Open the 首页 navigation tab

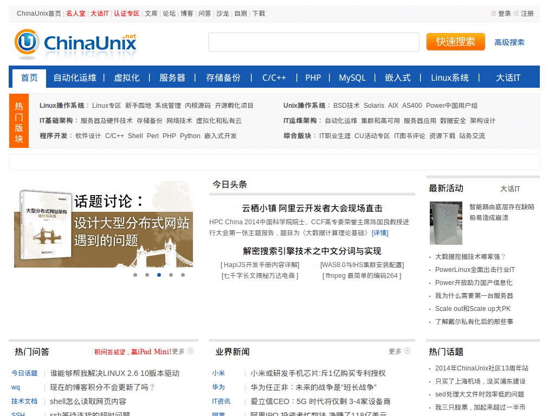(29, 78)
